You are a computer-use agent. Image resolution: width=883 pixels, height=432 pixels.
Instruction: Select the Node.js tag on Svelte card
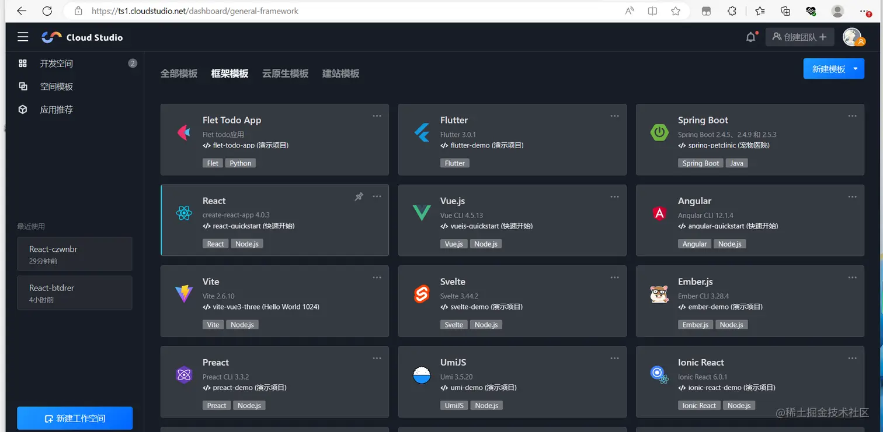point(486,325)
